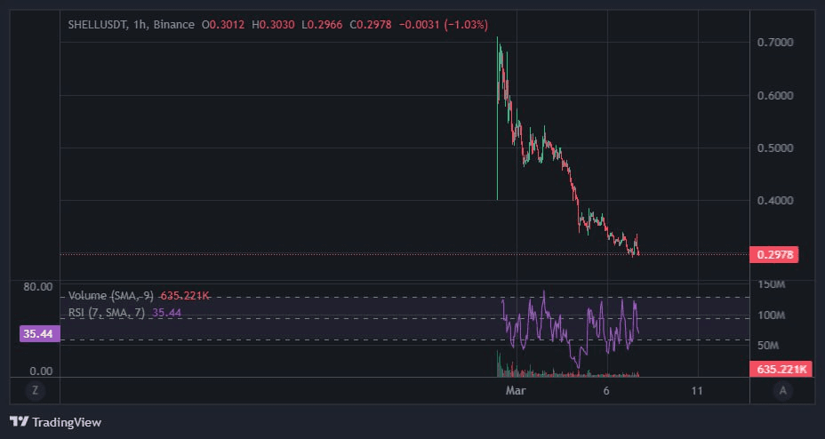Click the 0.7000 price axis level
The height and width of the screenshot is (439, 825).
click(774, 43)
